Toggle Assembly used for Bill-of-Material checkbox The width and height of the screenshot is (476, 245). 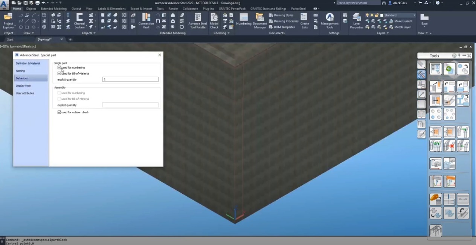pos(59,99)
